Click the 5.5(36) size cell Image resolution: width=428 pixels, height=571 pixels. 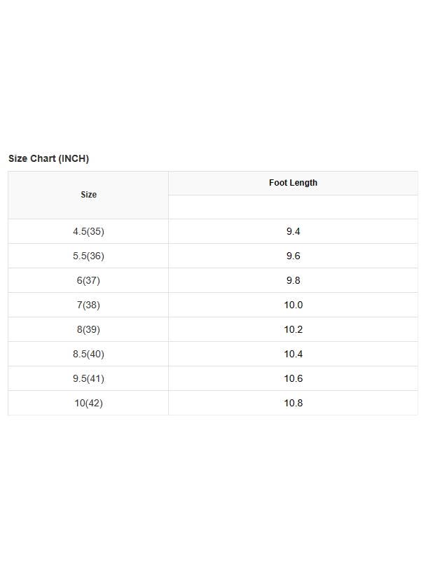[88, 256]
